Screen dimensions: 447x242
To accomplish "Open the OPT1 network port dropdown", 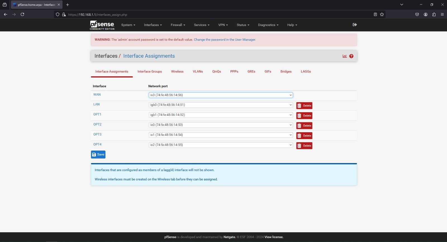I will [x=221, y=115].
